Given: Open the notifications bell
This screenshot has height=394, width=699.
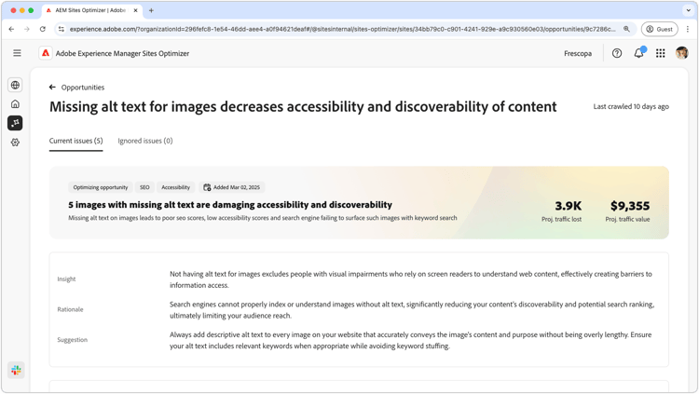Looking at the screenshot, I should click(638, 53).
